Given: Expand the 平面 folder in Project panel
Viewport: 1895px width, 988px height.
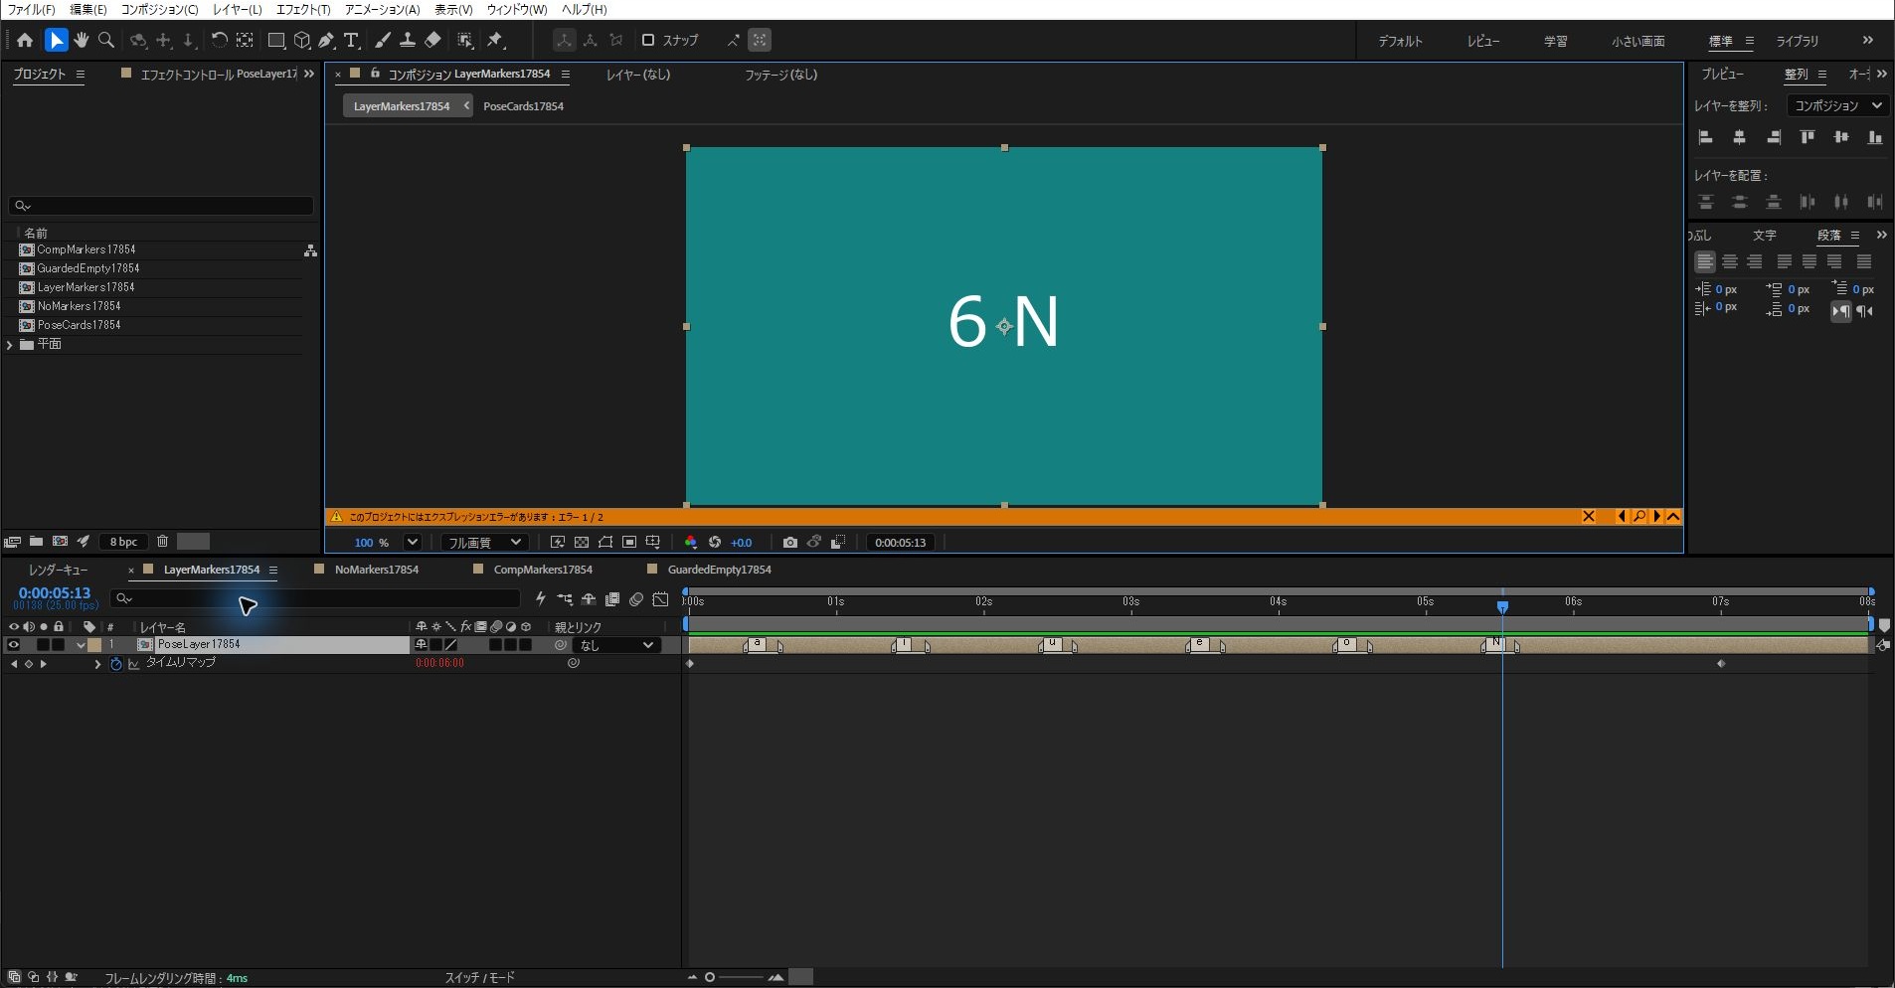Looking at the screenshot, I should tap(10, 344).
